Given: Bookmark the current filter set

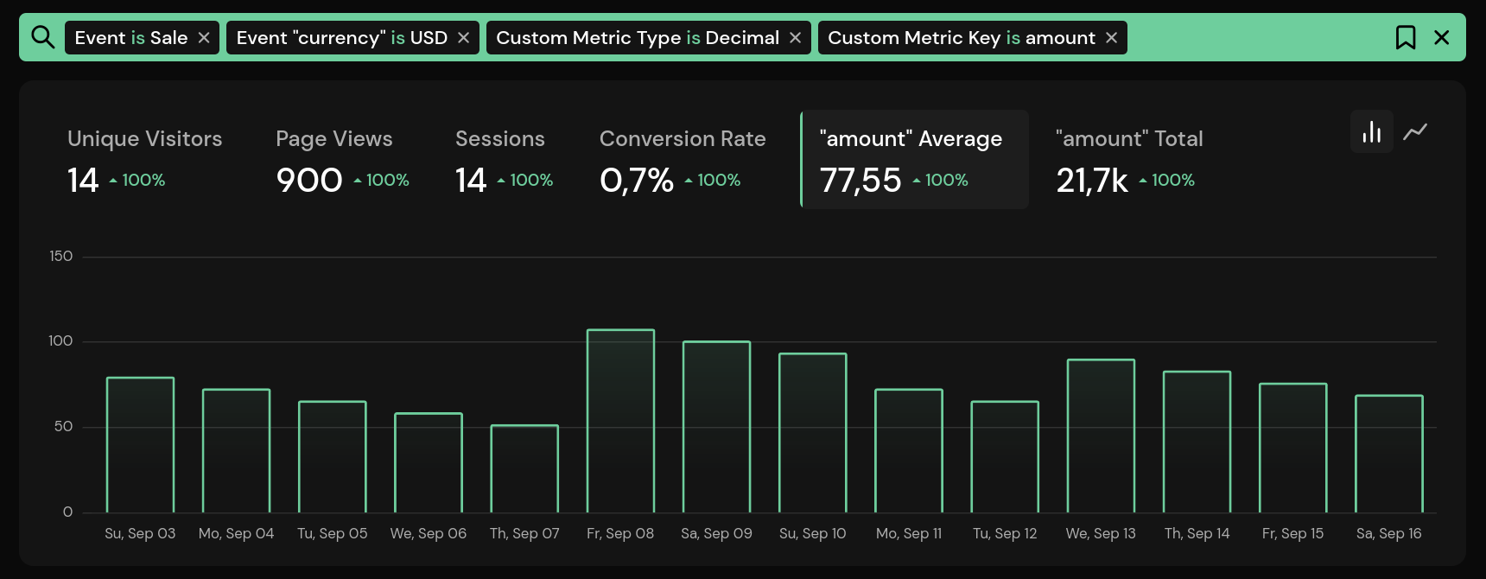Looking at the screenshot, I should tap(1406, 37).
